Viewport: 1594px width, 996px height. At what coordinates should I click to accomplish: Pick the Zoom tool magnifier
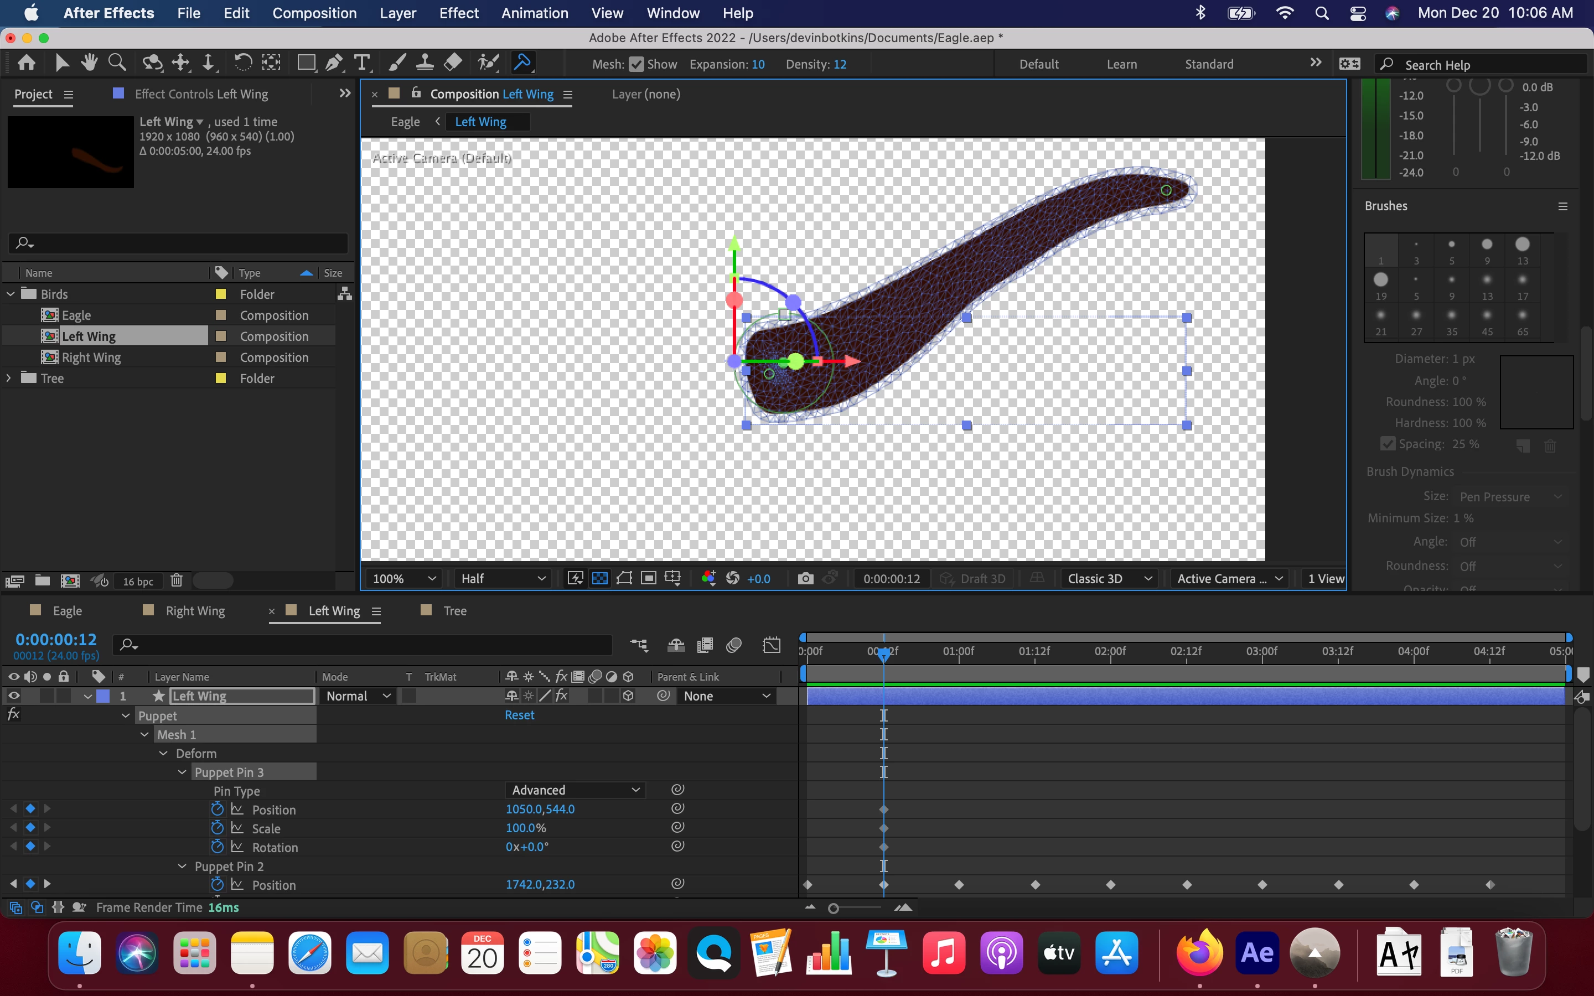point(117,63)
